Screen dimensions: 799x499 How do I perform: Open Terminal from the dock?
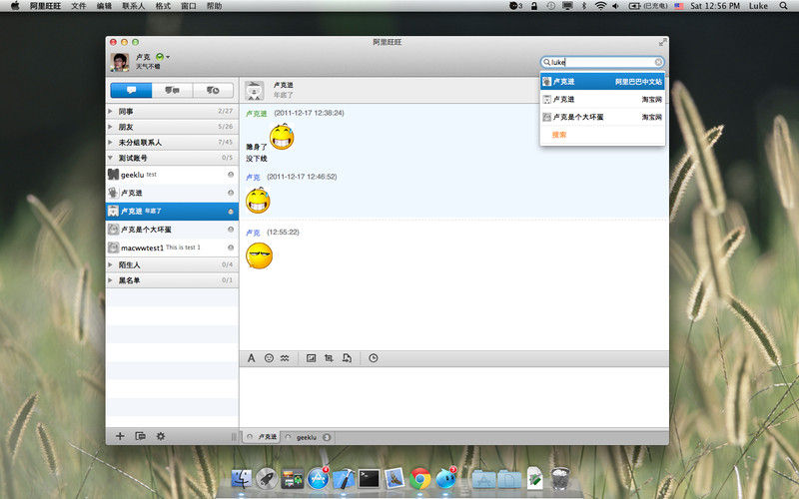[x=369, y=479]
